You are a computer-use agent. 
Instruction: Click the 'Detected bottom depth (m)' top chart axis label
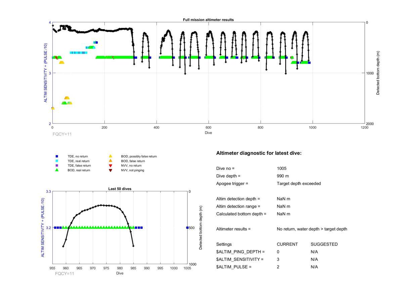coord(378,73)
